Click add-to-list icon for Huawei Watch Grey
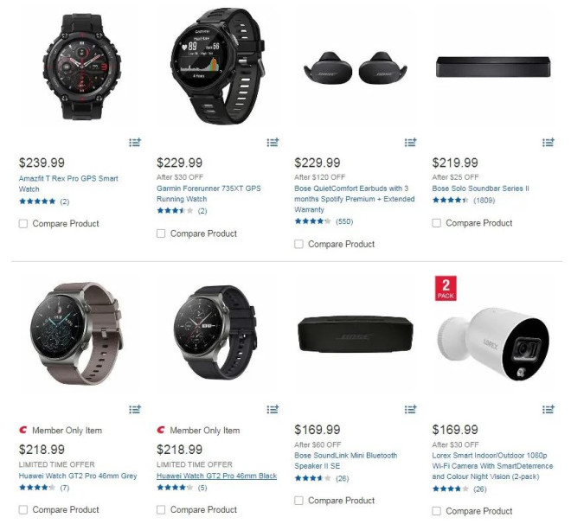The width and height of the screenshot is (571, 524). (135, 409)
